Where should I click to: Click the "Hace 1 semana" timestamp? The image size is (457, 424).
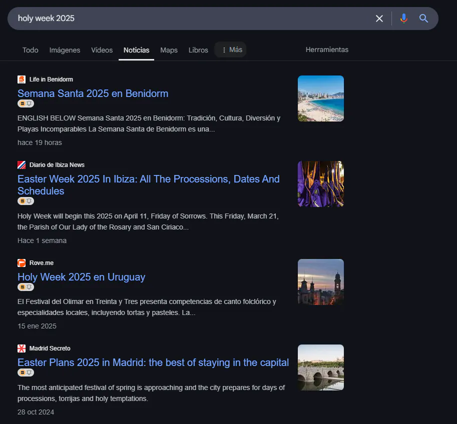(42, 241)
